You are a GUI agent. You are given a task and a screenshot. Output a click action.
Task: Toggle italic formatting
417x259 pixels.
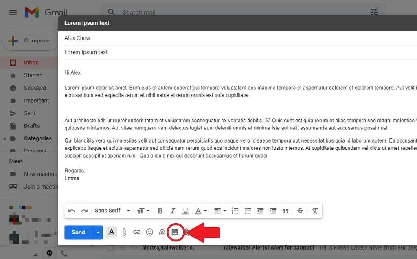pos(173,211)
